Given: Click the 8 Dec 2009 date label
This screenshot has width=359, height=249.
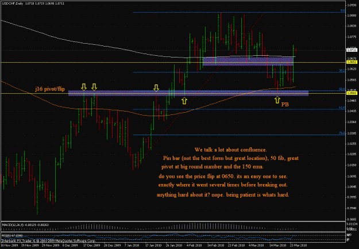Looking at the screenshot, I should pos(71,246).
